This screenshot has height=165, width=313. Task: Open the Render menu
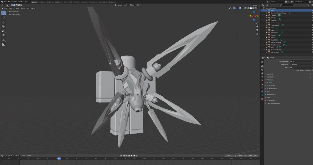15,2
